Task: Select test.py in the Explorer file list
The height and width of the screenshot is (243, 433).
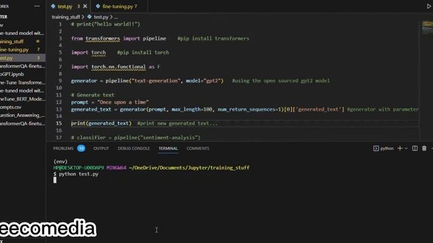Action: click(22, 58)
